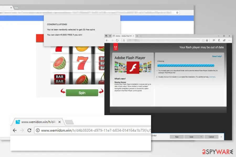This screenshot has width=236, height=157.
Task: Click the center red 7 slot symbol
Action: (82, 63)
